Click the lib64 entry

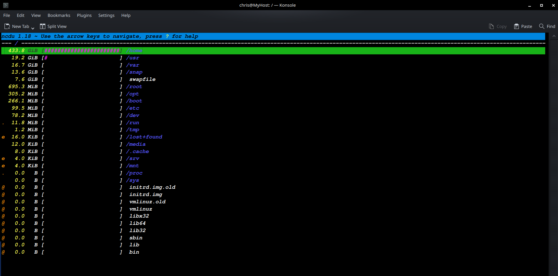coord(137,223)
